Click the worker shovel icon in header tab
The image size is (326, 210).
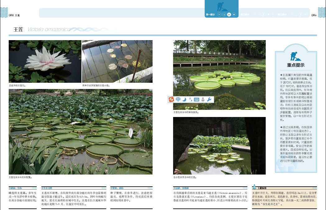pos(222,6)
